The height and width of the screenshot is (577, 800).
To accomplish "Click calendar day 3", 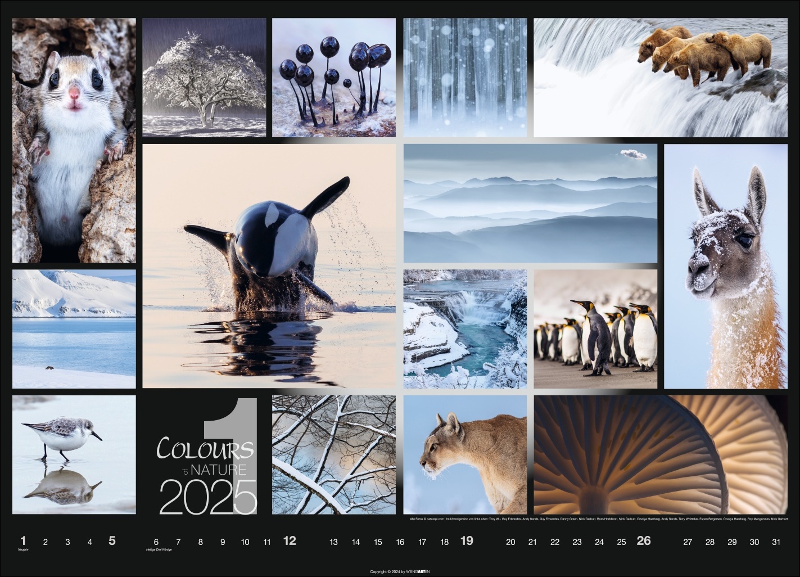I will 67,542.
